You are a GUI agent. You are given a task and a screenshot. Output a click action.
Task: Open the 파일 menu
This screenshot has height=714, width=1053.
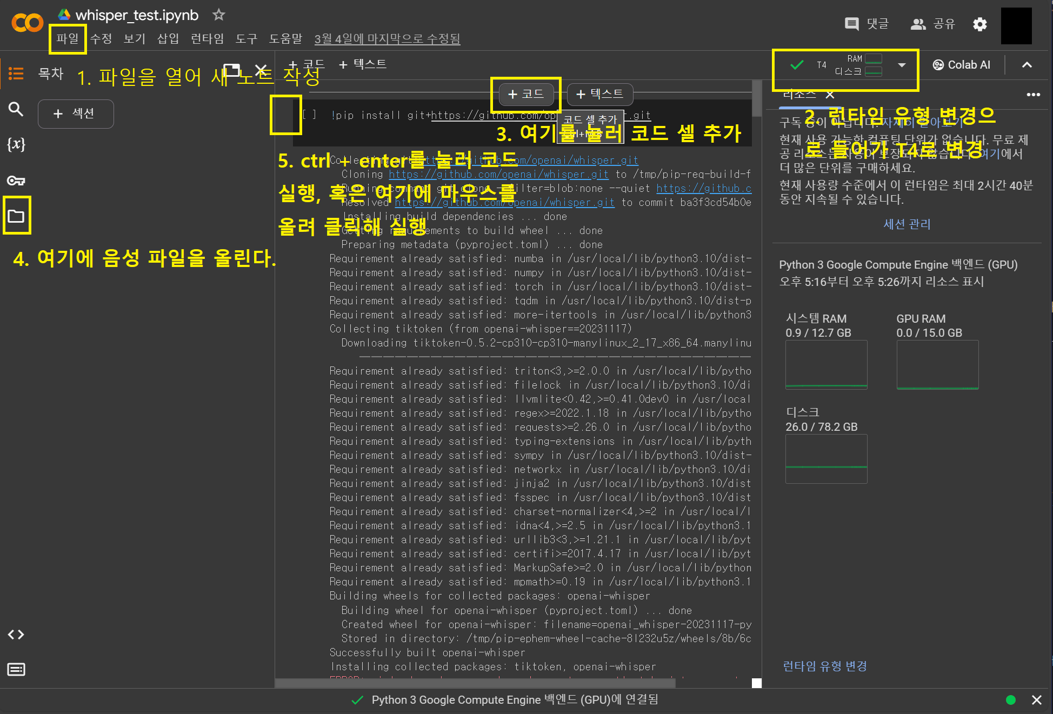point(68,38)
